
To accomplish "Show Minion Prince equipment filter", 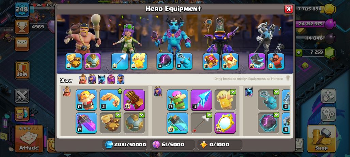I will pyautogui.click(x=101, y=79).
